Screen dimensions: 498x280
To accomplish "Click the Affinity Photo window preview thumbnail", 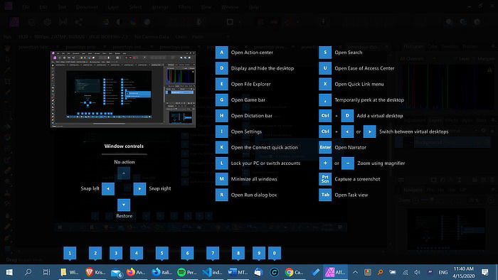I will point(123,90).
